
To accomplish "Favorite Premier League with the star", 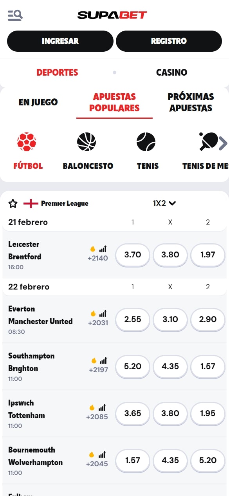I will pos(13,203).
